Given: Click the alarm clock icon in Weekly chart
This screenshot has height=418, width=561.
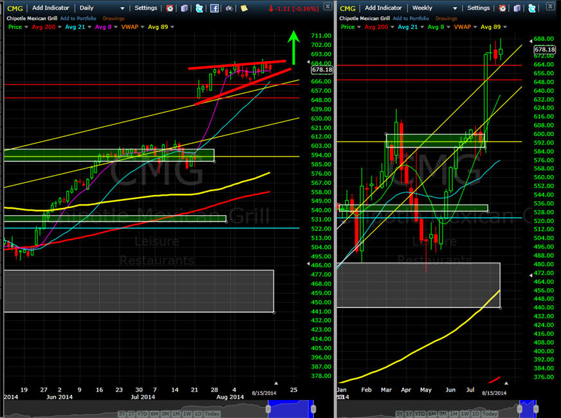Looking at the screenshot, I should point(502,8).
